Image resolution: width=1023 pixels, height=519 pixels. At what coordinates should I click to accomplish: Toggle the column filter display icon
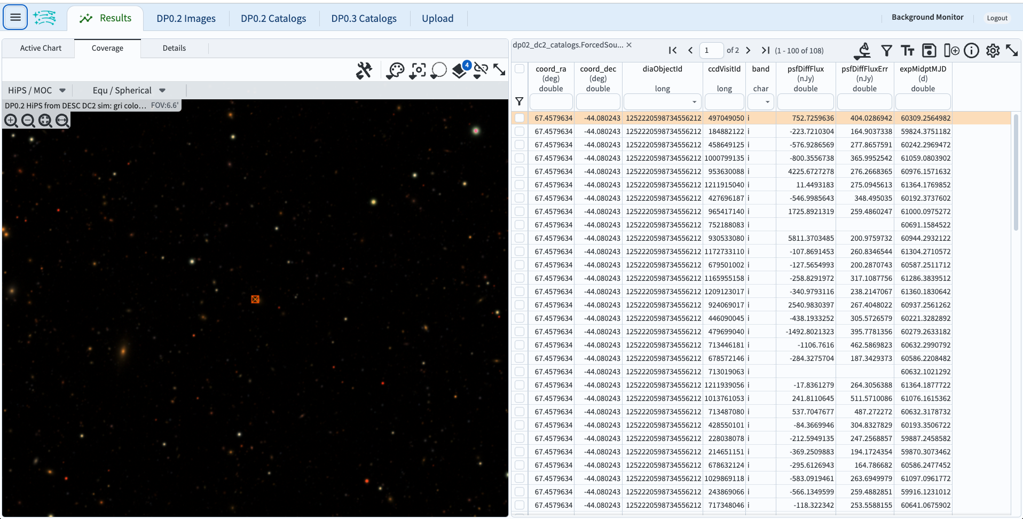[x=519, y=101]
